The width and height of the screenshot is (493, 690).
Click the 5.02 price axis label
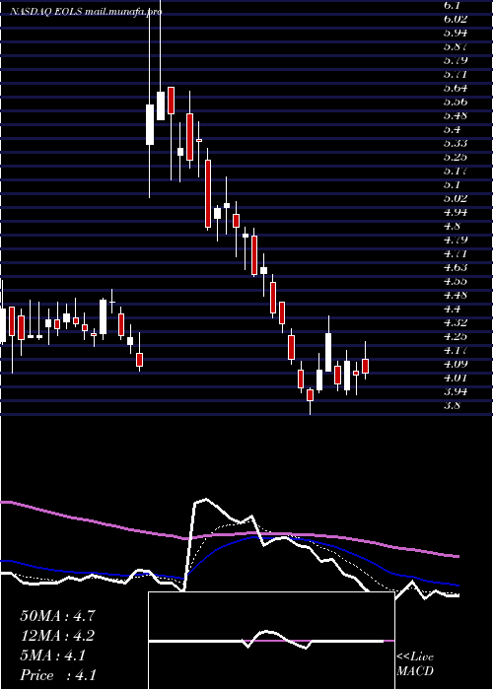pyautogui.click(x=456, y=198)
